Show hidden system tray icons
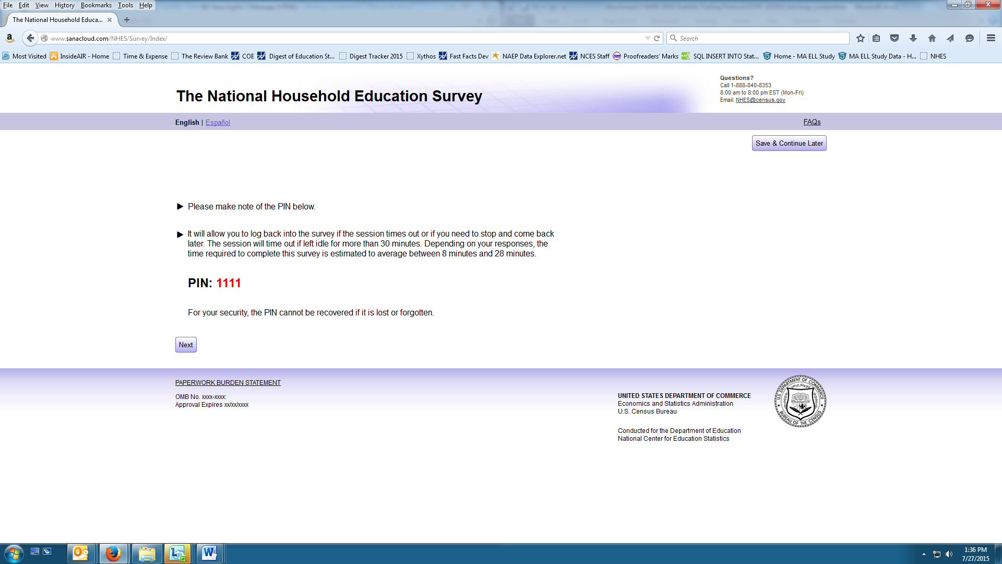The image size is (1002, 564). tap(924, 554)
